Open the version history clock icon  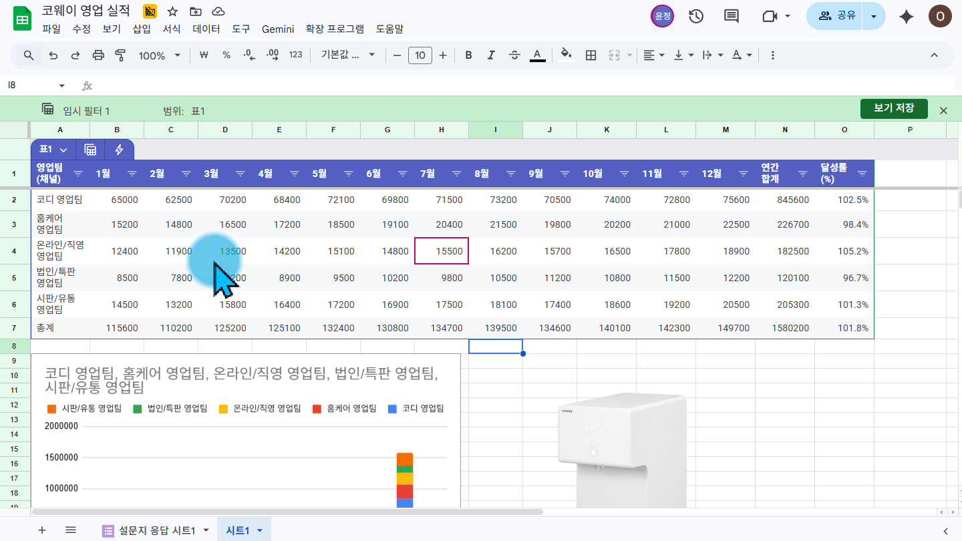pos(696,16)
